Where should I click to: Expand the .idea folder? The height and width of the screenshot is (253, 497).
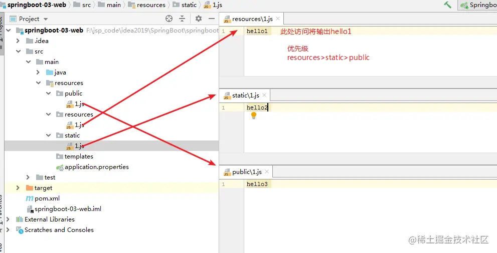(x=18, y=40)
